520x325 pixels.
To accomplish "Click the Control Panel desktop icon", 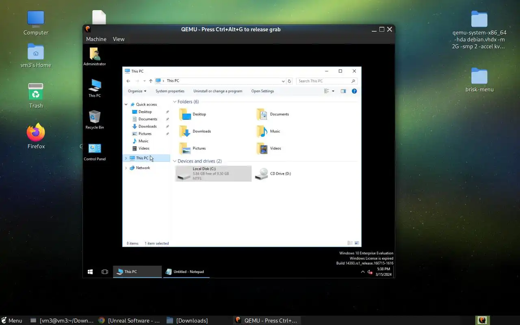I will click(x=95, y=152).
